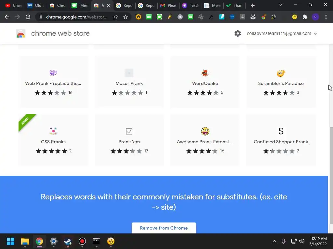
Task: Open Steam from the taskbar
Action: click(68, 241)
